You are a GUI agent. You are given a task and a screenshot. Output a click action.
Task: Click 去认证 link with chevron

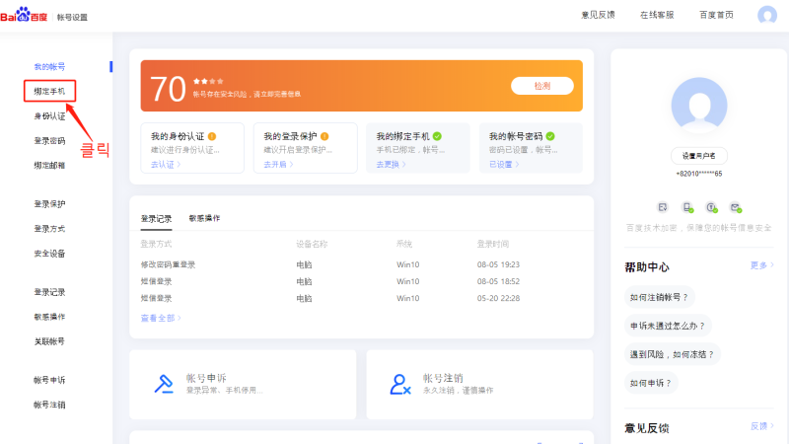pos(166,164)
